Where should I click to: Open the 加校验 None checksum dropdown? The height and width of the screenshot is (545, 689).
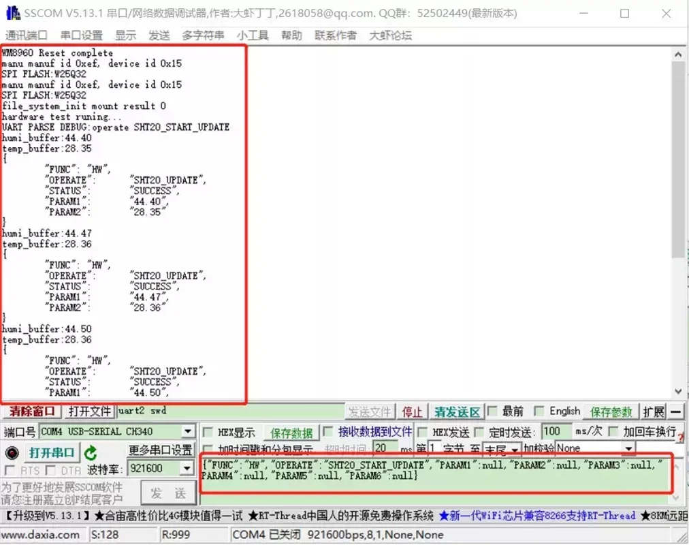pos(629,448)
